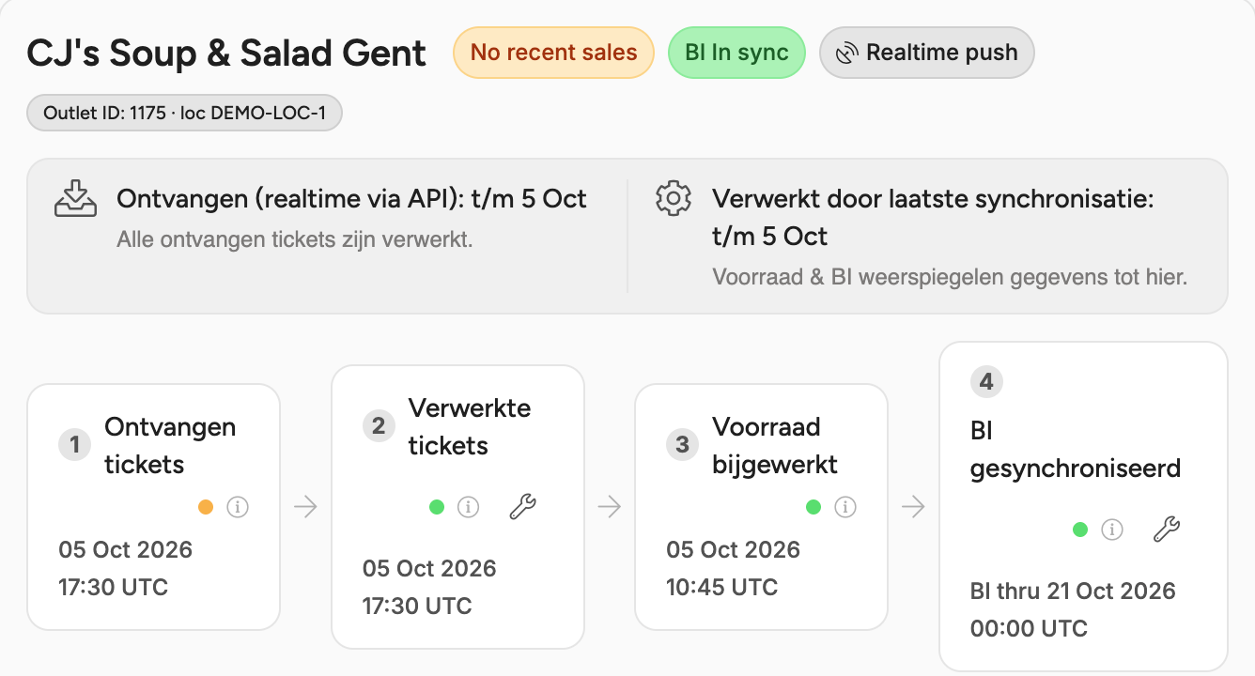
Task: Open wrench tool in Verwerkte tickets card
Action: (x=522, y=507)
